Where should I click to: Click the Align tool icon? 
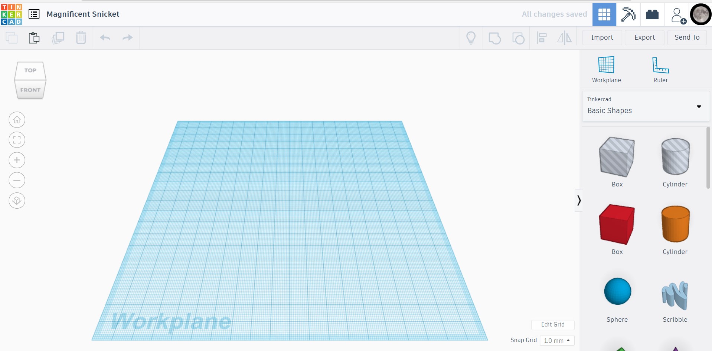(x=542, y=37)
